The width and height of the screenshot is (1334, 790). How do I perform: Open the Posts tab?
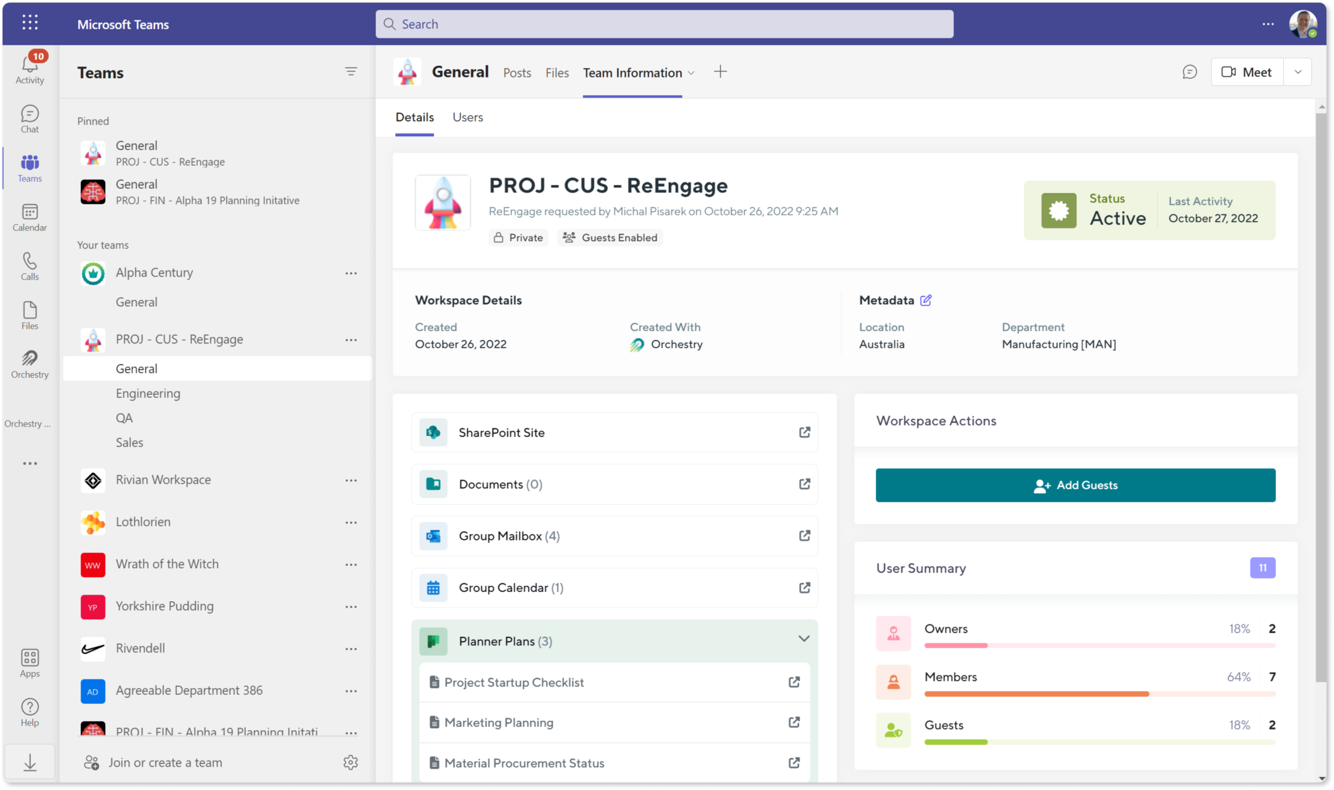[x=517, y=72]
